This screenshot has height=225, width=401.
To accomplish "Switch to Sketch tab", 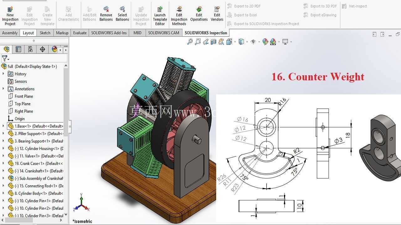I will click(x=45, y=33).
